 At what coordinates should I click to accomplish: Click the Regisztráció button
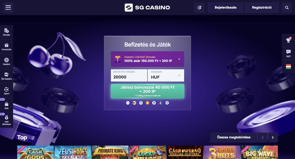click(262, 7)
